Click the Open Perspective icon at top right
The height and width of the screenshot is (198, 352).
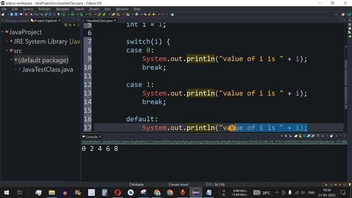pos(343,14)
